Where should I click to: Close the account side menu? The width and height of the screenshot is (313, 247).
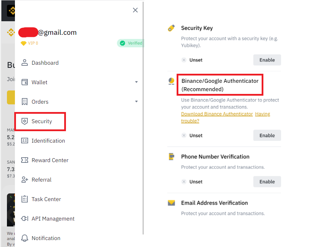pyautogui.click(x=135, y=10)
